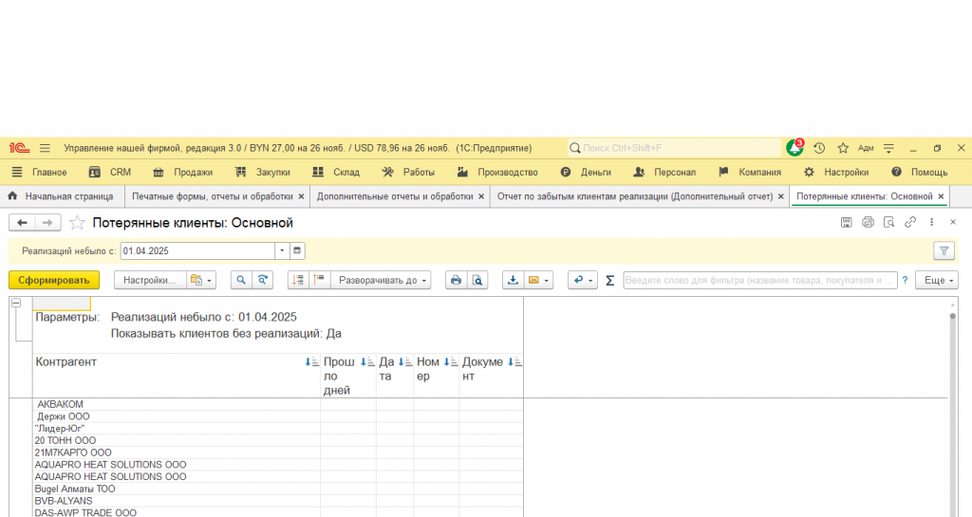Viewport: 972px width, 517px height.
Task: Open calendar picker for date field
Action: tap(297, 250)
